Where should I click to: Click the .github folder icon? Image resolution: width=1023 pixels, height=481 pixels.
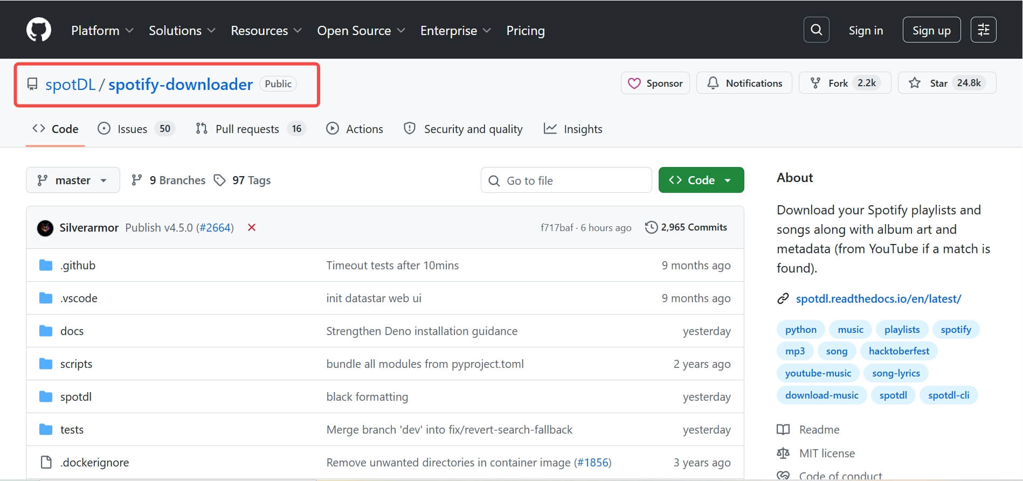(46, 265)
